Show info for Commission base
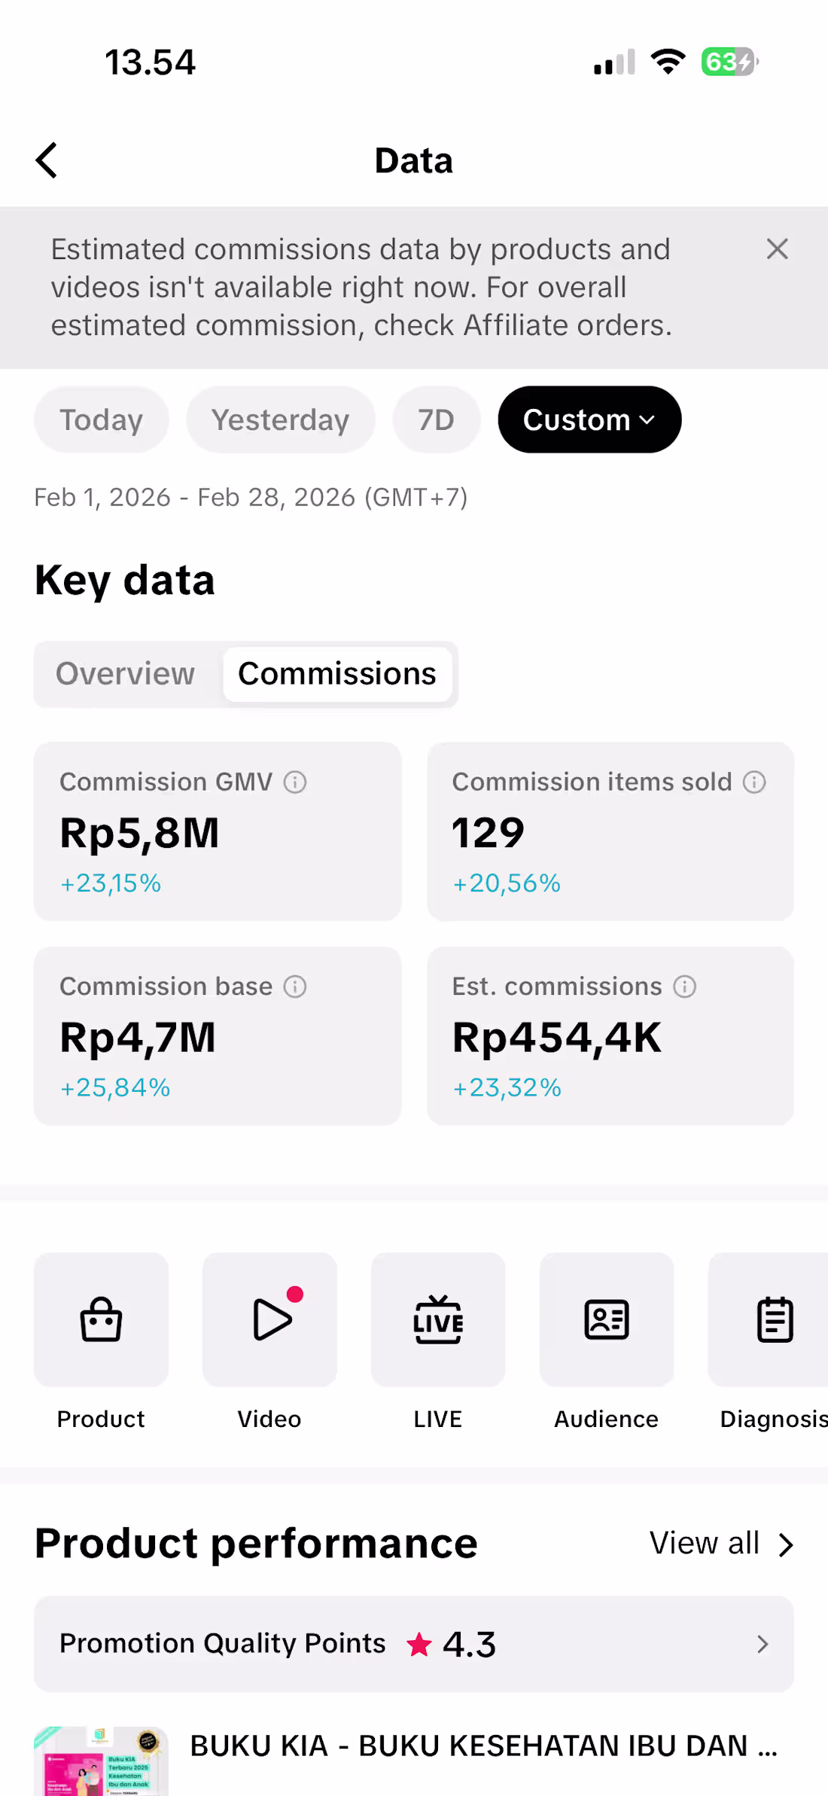The width and height of the screenshot is (828, 1796). (295, 986)
